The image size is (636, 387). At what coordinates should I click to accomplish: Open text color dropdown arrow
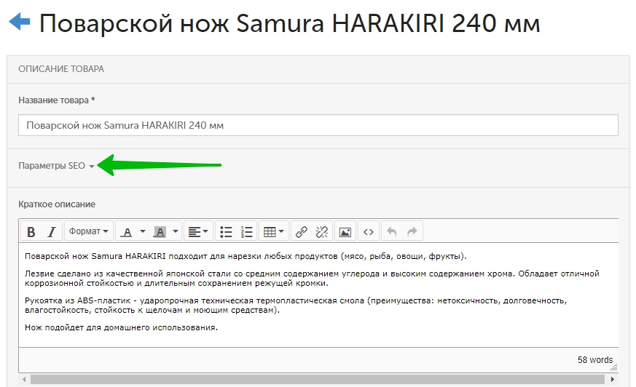(x=142, y=232)
